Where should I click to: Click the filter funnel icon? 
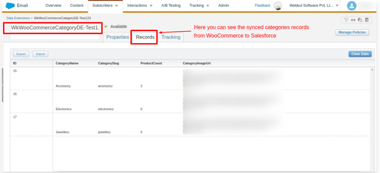[x=346, y=20]
